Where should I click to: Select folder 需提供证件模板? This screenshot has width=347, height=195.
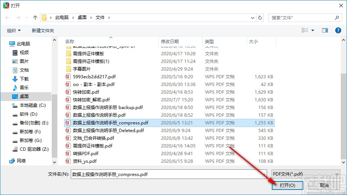88,54
